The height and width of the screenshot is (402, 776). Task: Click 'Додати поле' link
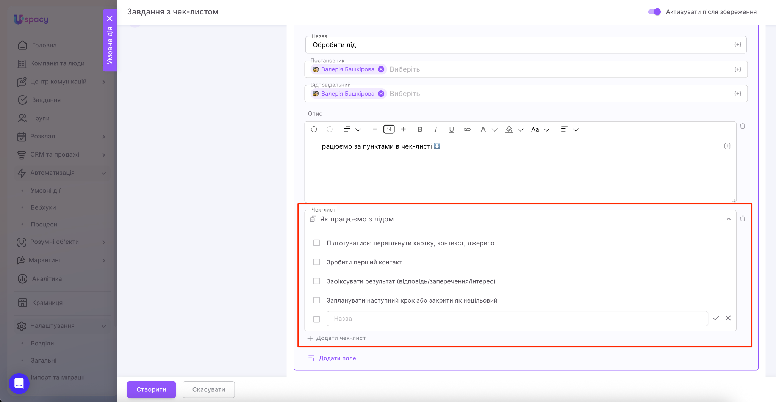(x=337, y=358)
